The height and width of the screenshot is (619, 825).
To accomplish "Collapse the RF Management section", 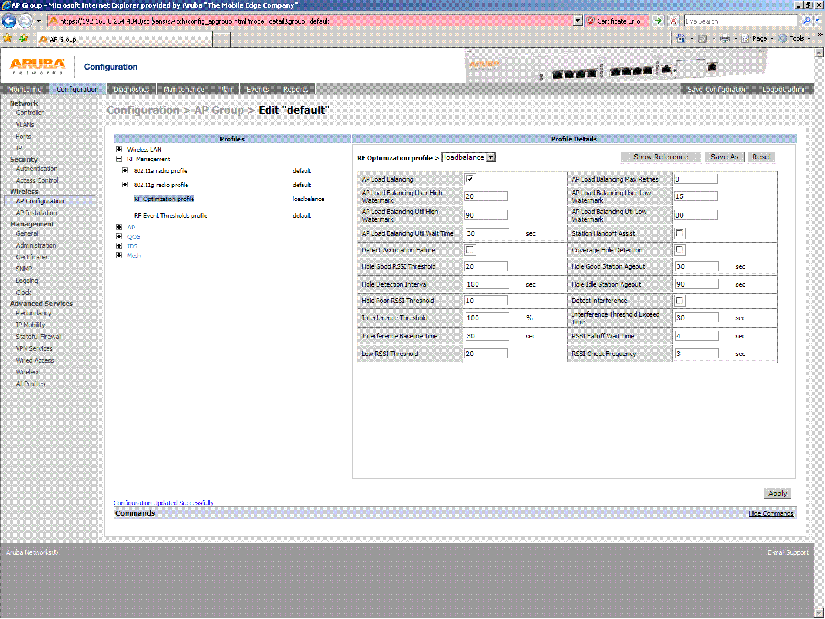I will pos(119,159).
